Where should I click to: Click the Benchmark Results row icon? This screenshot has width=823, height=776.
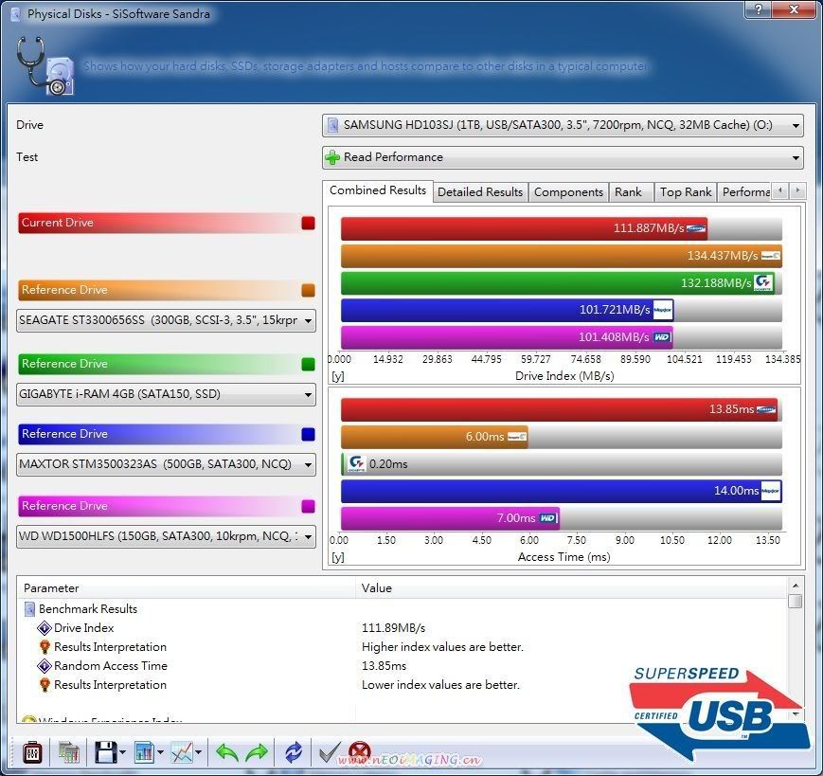[30, 609]
